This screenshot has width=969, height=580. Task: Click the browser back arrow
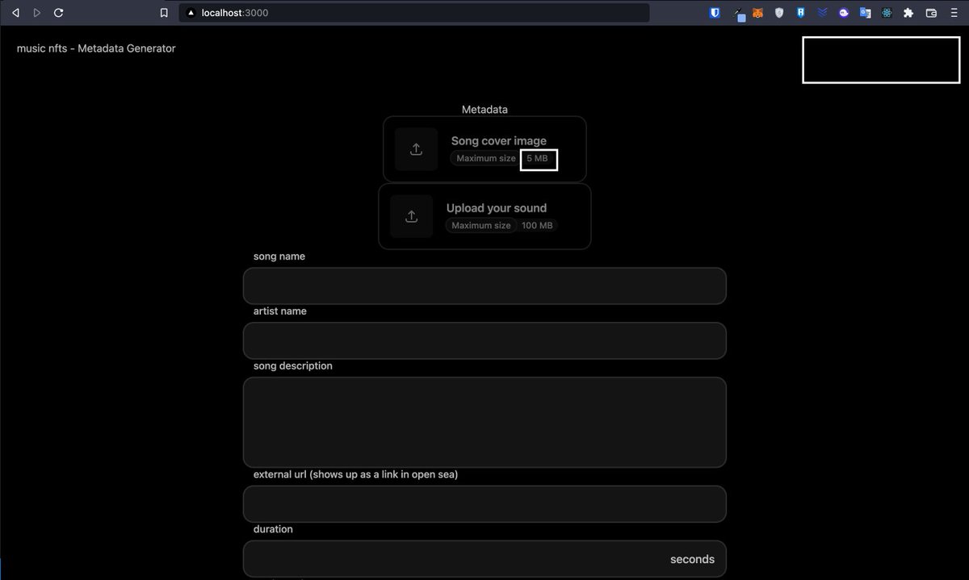(15, 13)
